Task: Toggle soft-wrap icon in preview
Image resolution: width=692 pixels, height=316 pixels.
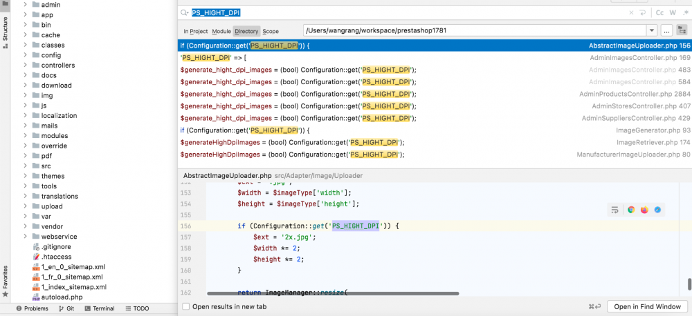Action: (x=614, y=210)
